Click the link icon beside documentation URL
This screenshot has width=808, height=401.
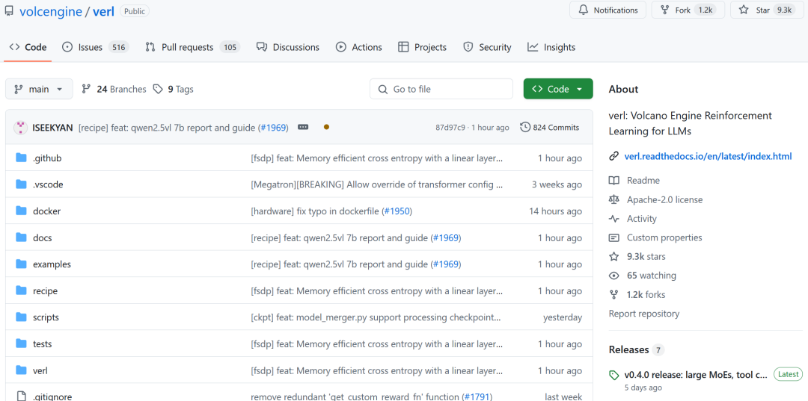(613, 156)
